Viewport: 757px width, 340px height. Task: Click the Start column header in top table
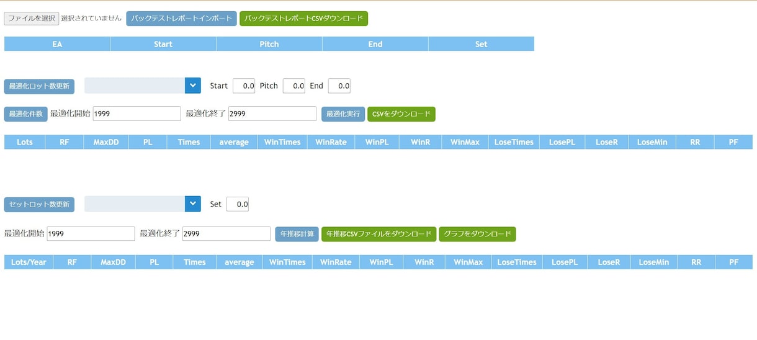pyautogui.click(x=163, y=44)
